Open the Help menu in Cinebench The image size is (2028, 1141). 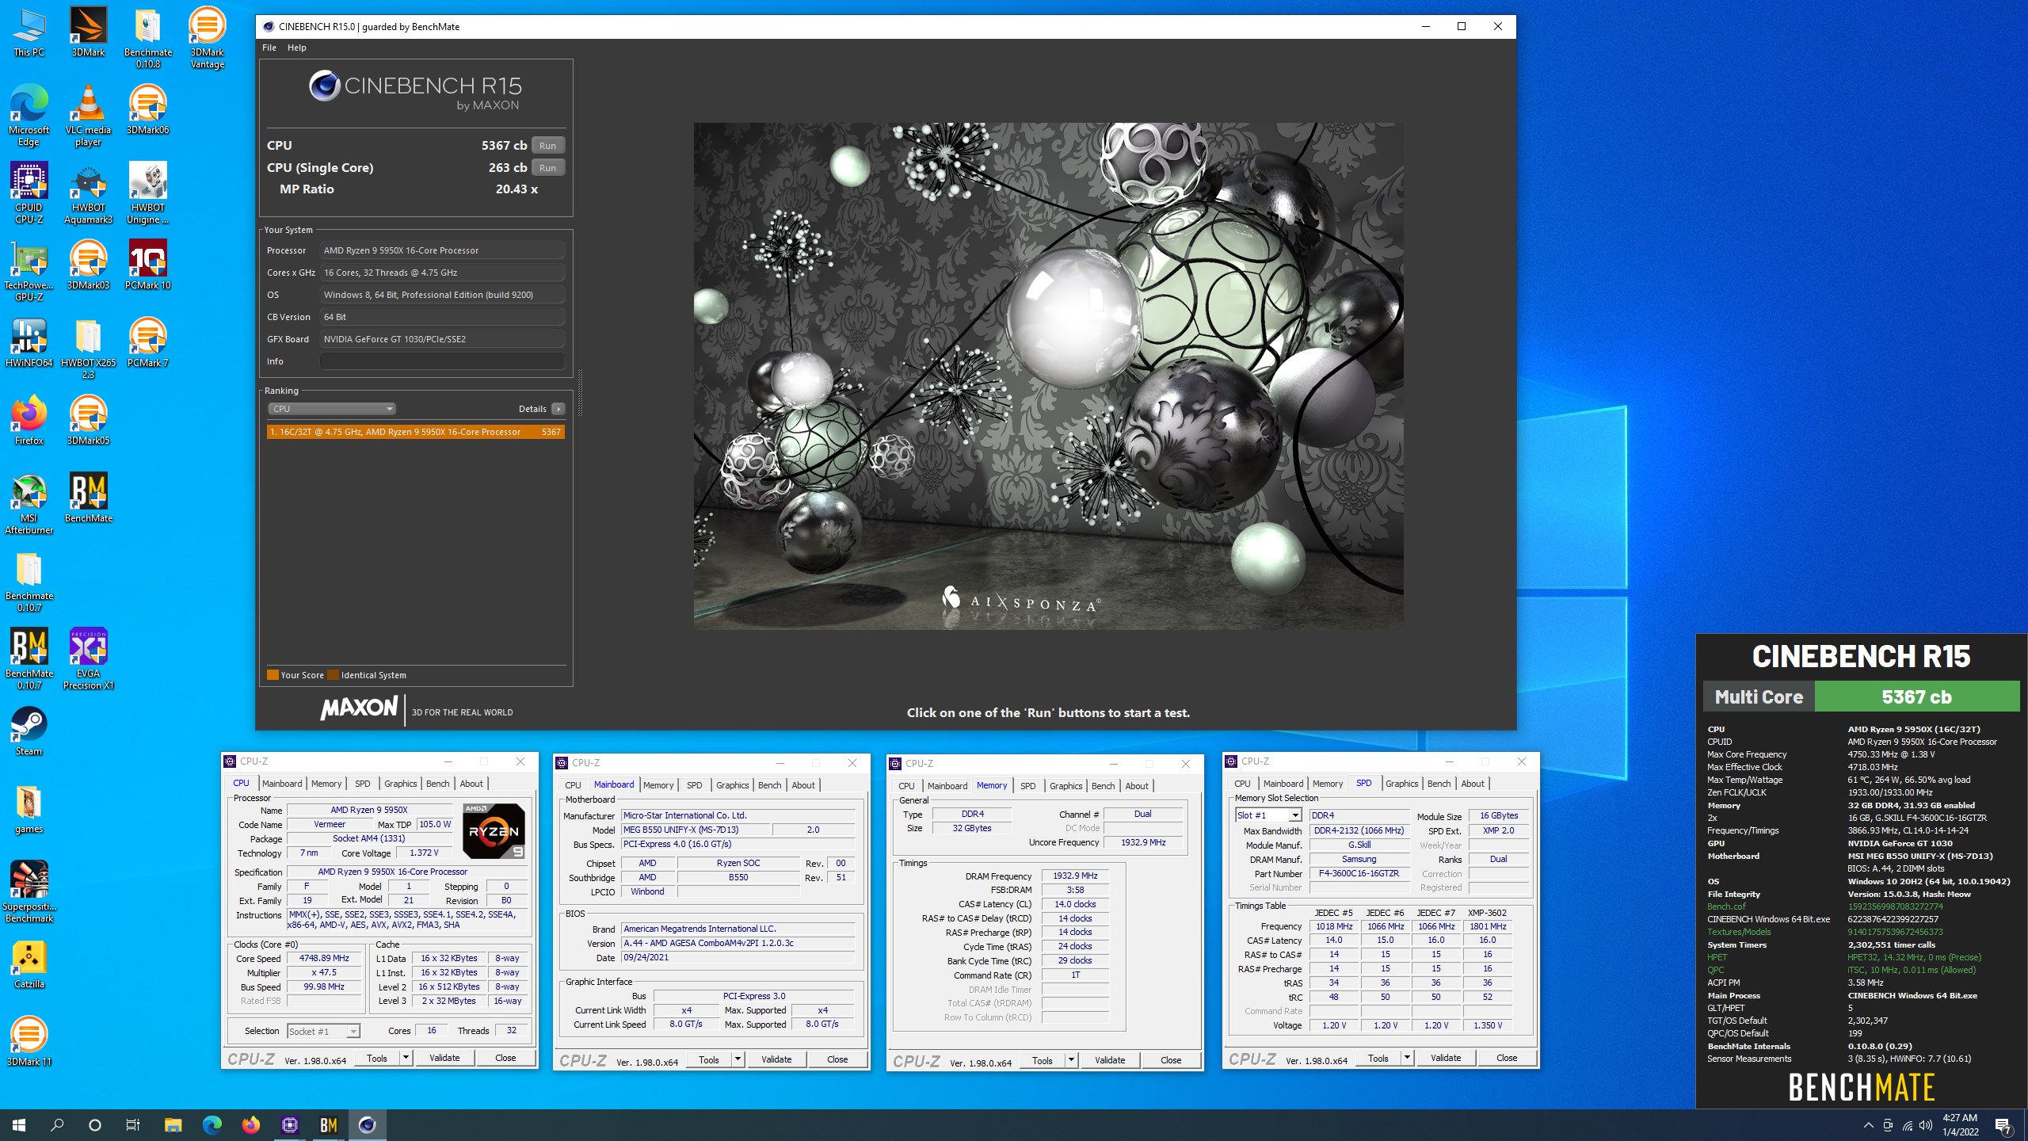(x=296, y=48)
